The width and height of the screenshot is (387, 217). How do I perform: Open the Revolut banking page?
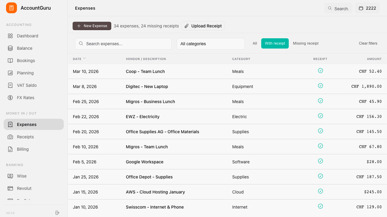point(34,188)
